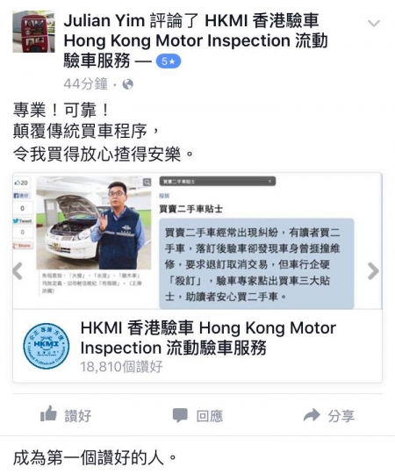This screenshot has height=474, width=395.
Task: Open HKMI page round logo
Action: [x=47, y=346]
